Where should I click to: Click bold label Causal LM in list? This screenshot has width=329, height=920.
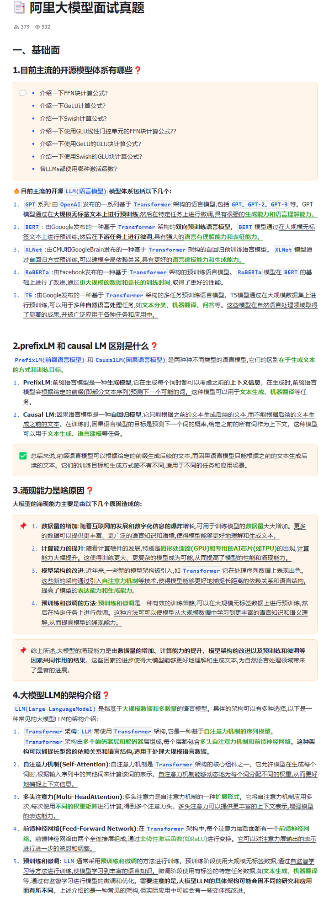point(38,415)
